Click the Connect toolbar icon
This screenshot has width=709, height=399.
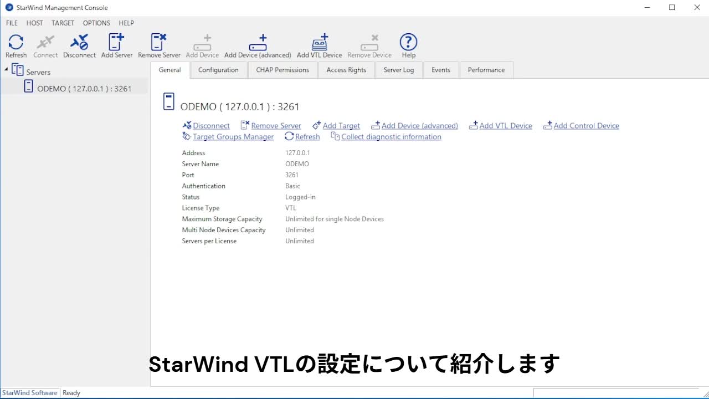45,42
